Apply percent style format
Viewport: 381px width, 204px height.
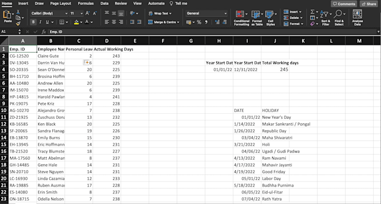(199, 22)
